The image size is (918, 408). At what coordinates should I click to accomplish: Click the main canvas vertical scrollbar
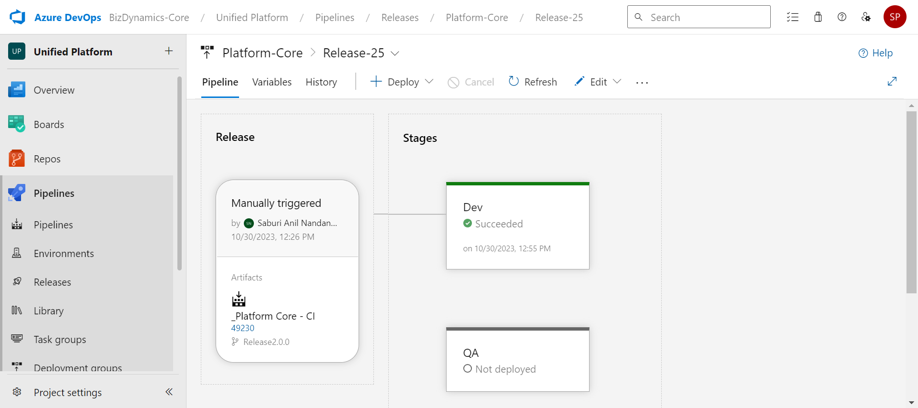click(x=911, y=202)
